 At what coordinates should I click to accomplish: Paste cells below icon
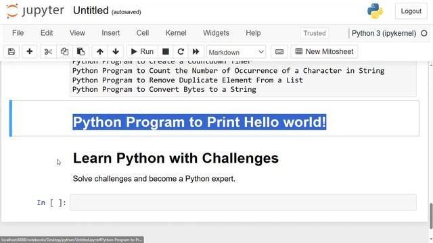coord(81,51)
